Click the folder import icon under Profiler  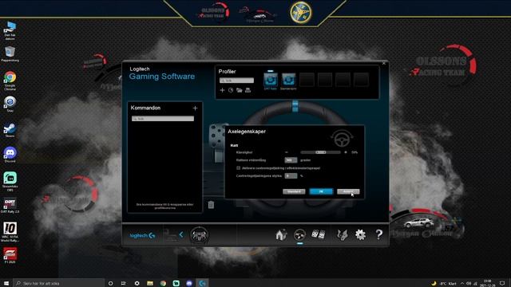tap(240, 90)
